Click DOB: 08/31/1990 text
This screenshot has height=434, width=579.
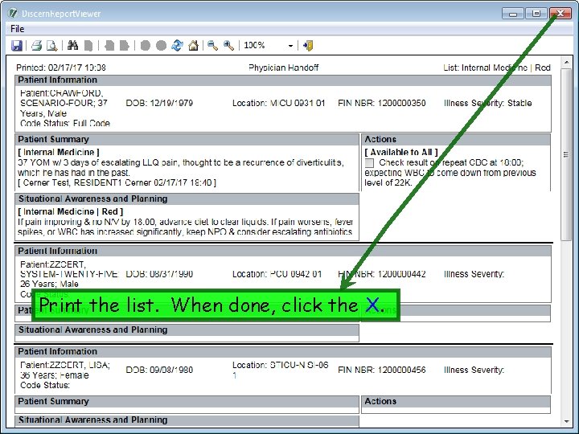(159, 274)
